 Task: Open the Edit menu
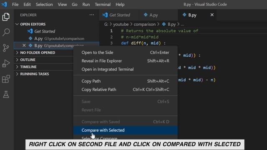(x=27, y=5)
